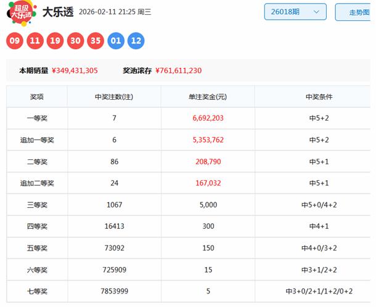Select the 奖项 column header
This screenshot has height=307, width=376.
tap(37, 97)
